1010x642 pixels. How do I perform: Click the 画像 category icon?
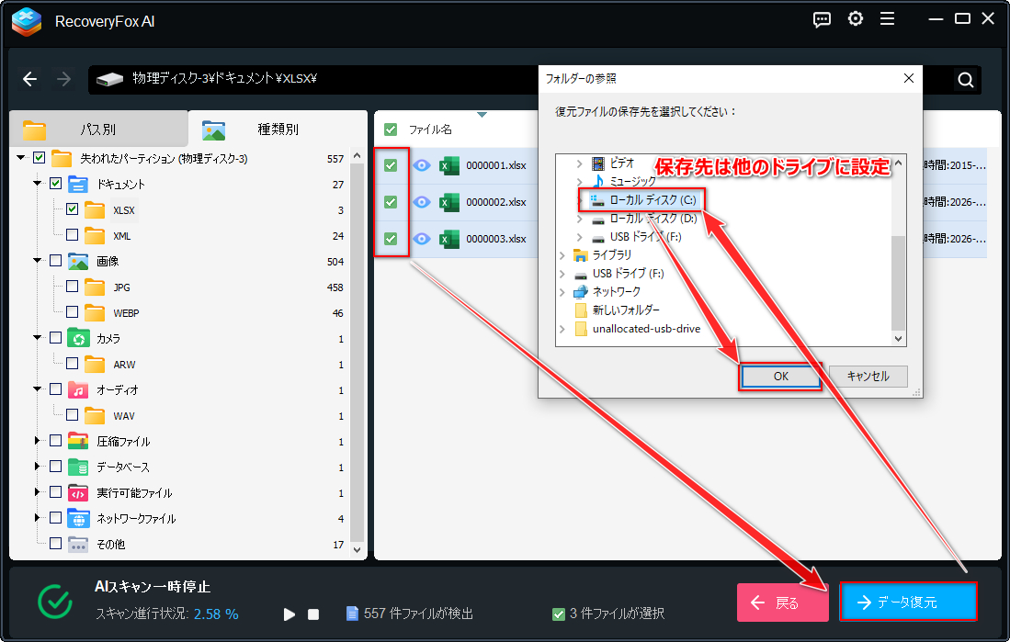tap(78, 262)
